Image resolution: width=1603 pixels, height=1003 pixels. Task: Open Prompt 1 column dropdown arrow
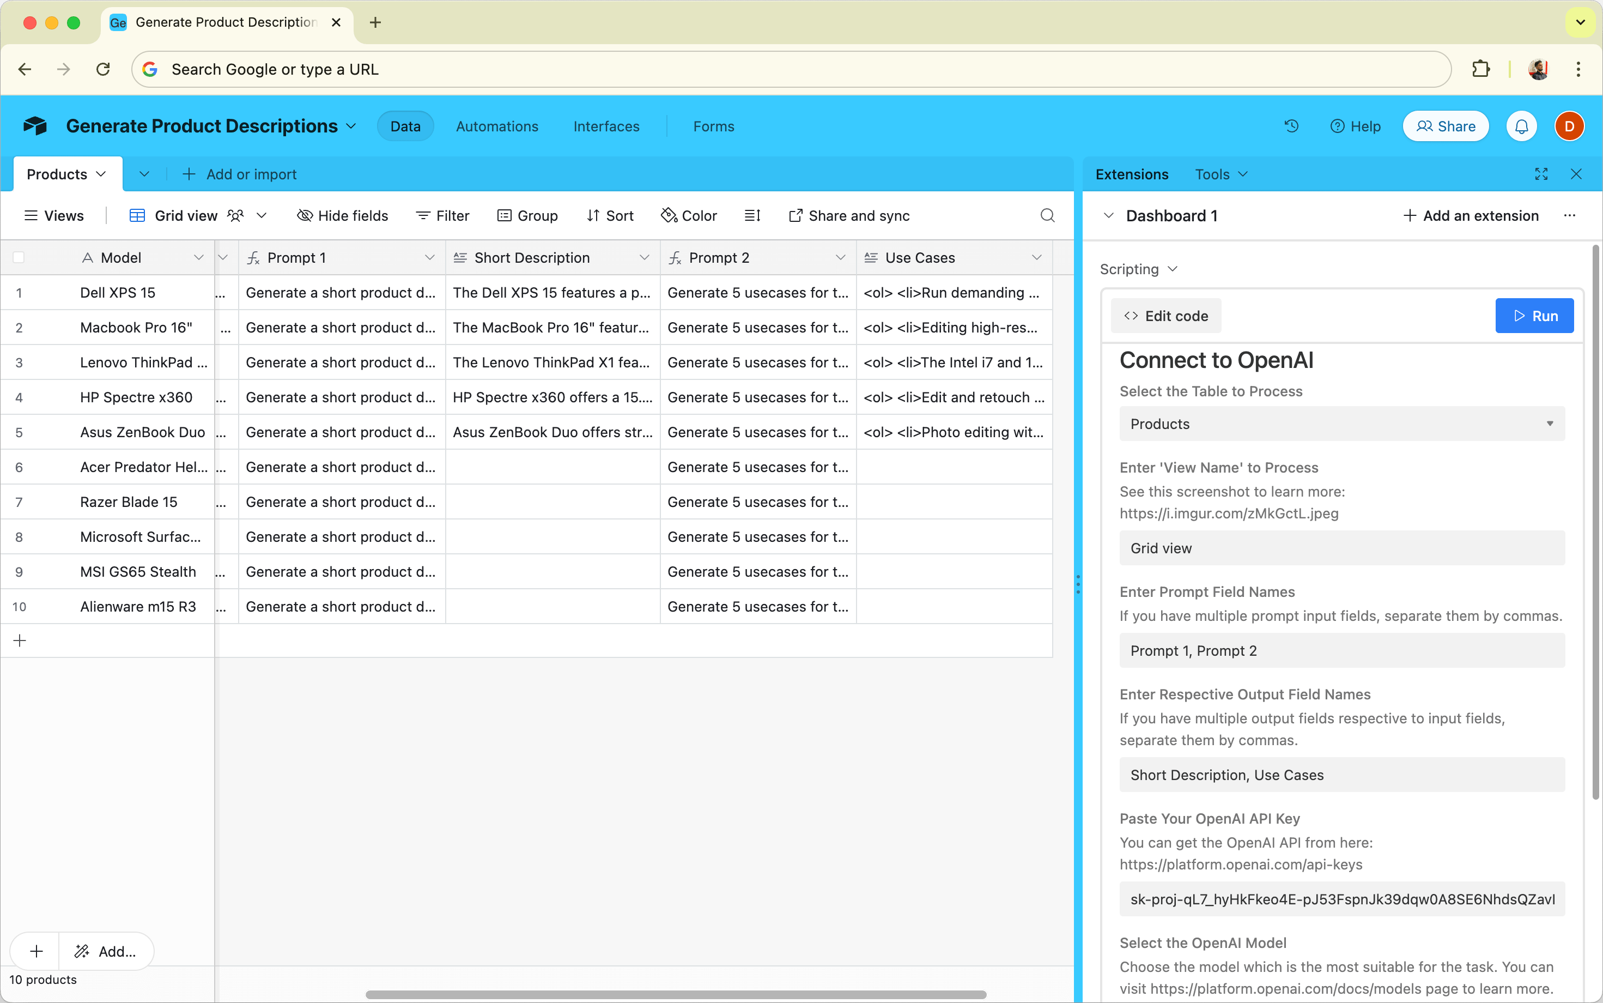[429, 257]
